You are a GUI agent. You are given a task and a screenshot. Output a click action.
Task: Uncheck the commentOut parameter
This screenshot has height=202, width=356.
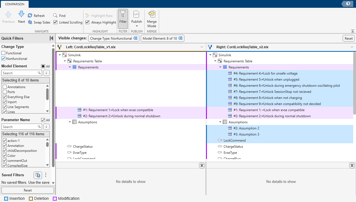point(5,161)
